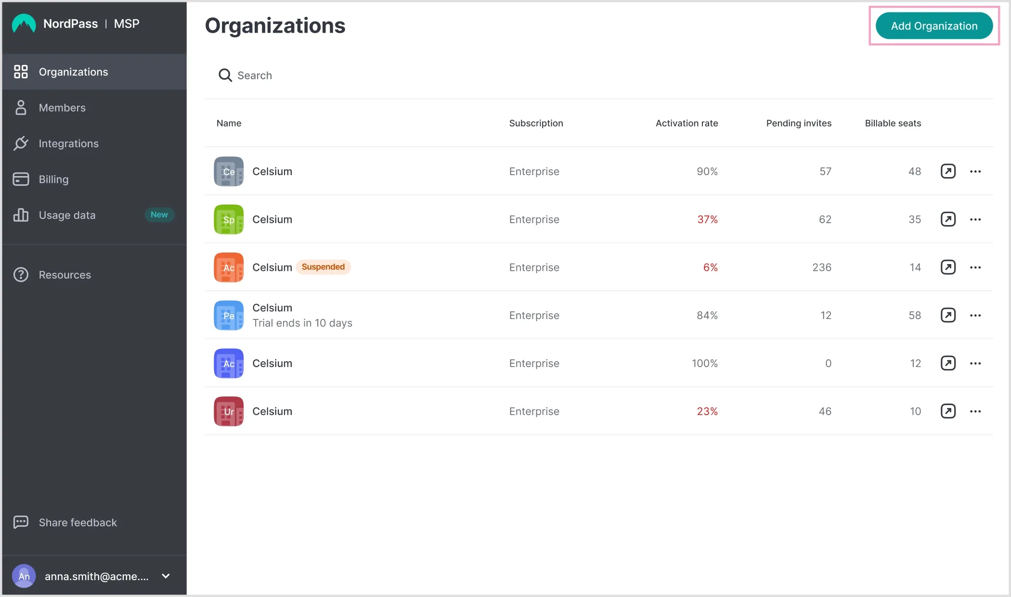Click the anna.smith avatar thumbnail
The width and height of the screenshot is (1011, 597).
click(x=24, y=575)
